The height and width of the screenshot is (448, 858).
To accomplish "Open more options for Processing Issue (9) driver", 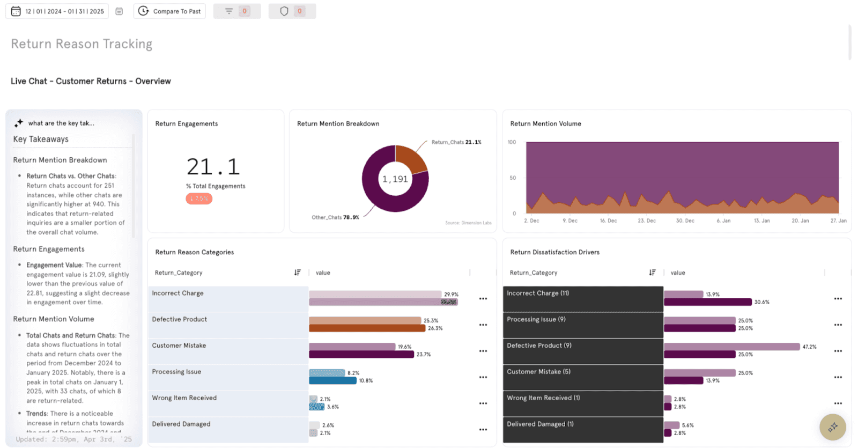I will [838, 325].
